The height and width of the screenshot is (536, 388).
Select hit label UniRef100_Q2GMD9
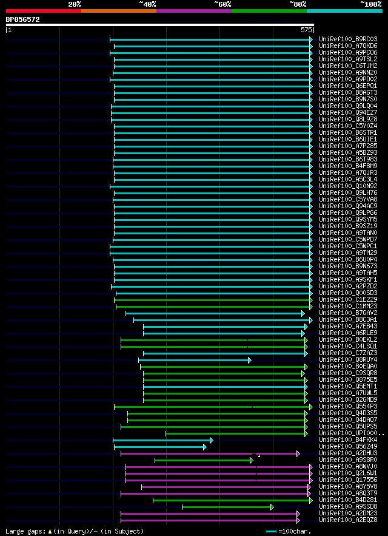tap(348, 399)
